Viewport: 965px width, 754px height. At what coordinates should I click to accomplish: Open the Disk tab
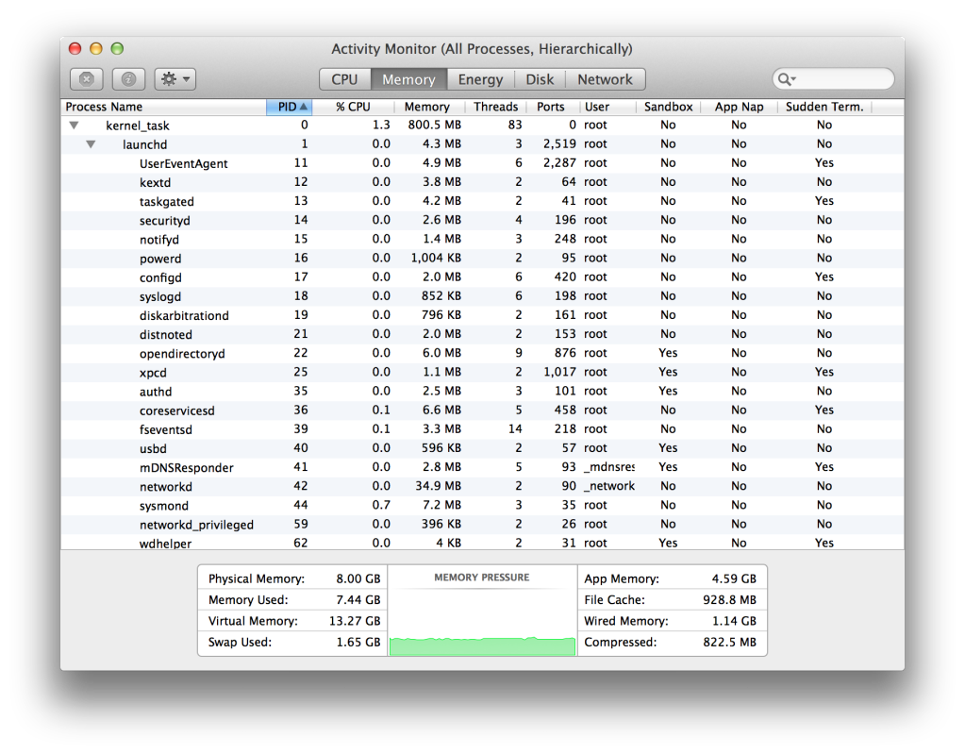tap(540, 79)
